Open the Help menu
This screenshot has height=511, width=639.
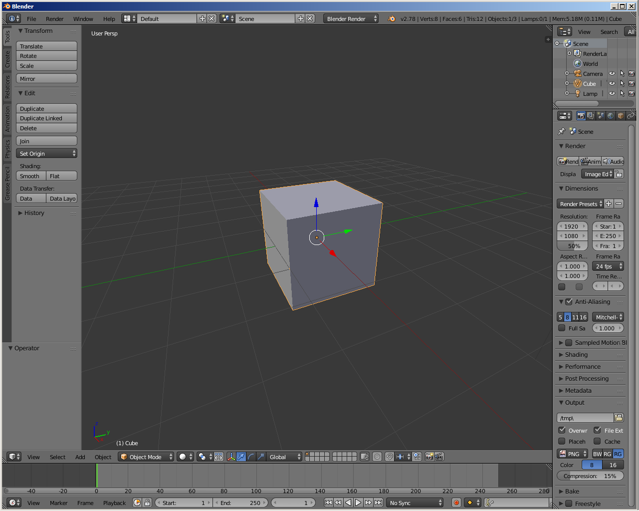[x=109, y=18]
